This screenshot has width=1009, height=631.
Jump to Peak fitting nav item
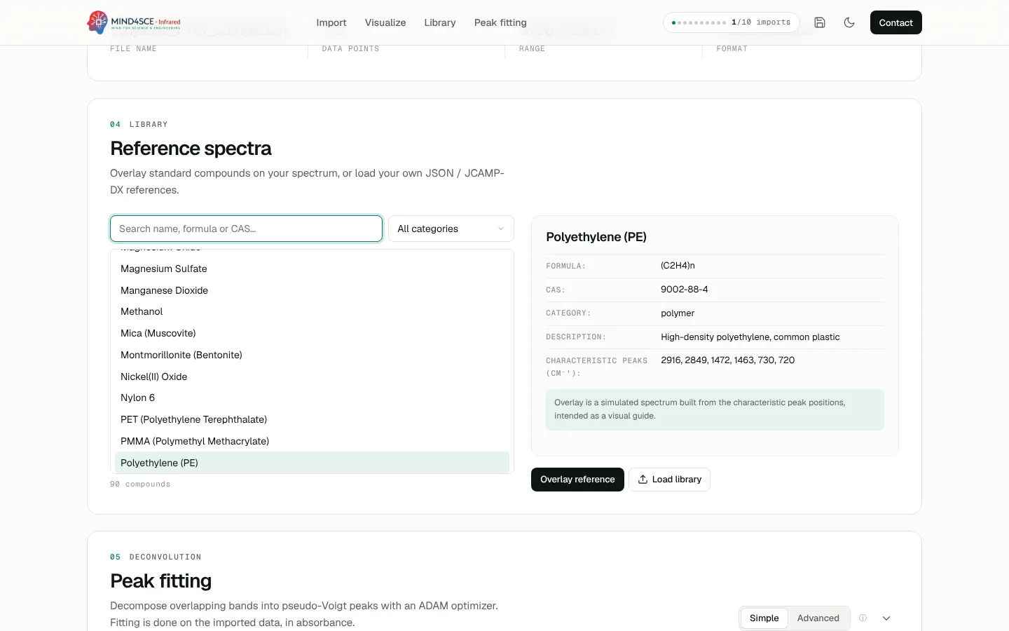click(500, 22)
